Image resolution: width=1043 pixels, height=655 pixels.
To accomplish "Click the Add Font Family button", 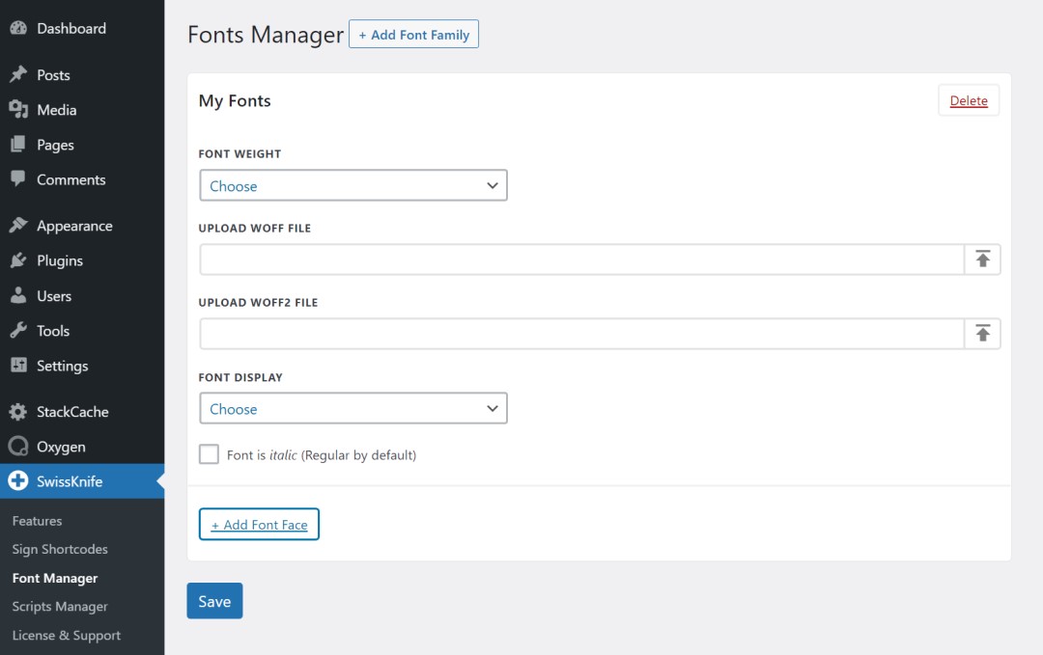I will point(413,35).
